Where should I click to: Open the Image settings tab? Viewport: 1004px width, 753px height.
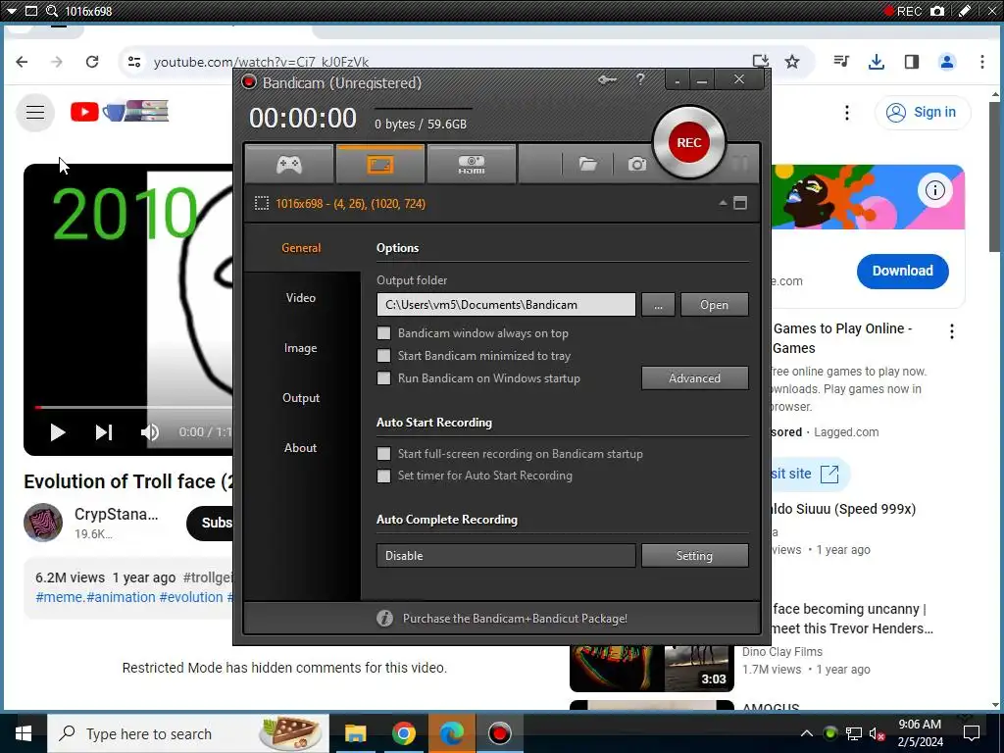pos(301,348)
